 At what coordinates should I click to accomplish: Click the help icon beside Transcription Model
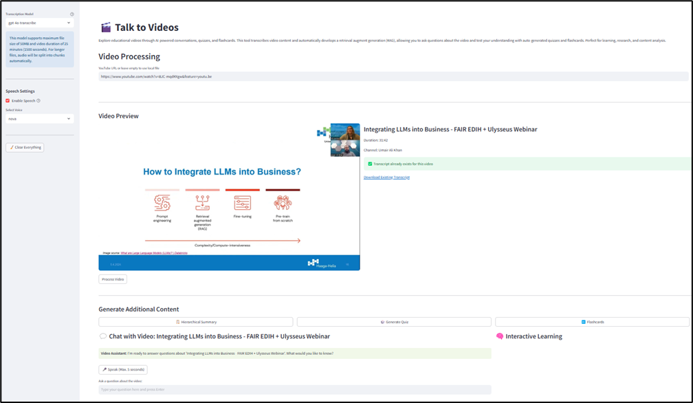coord(71,14)
